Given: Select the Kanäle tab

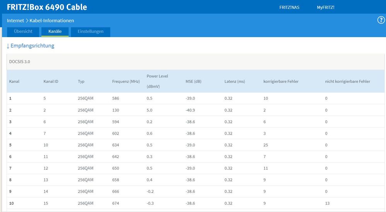Looking at the screenshot, I should 55,31.
